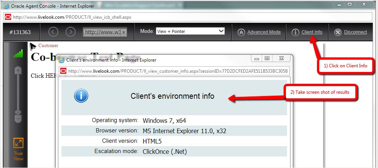Screen dimensions: 378x168
Task: Click the Windows 7, x64 value
Action: point(164,121)
